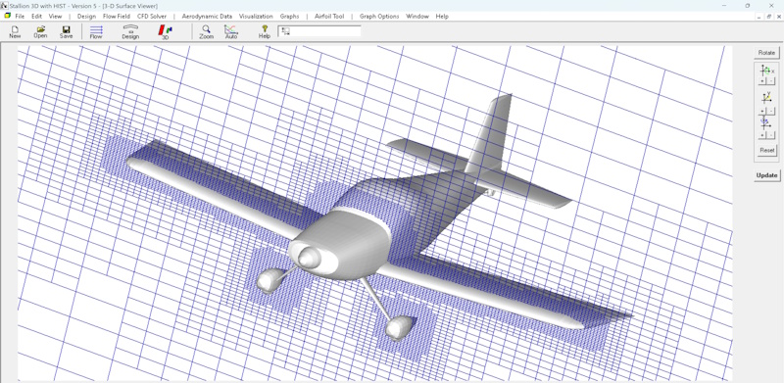
Task: Open the Window menu
Action: coord(417,16)
